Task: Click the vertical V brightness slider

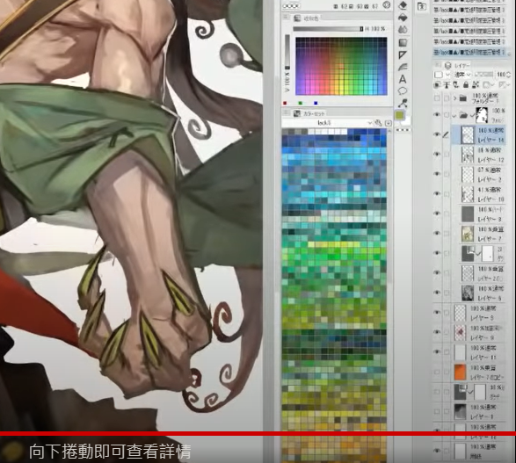Action: (287, 51)
